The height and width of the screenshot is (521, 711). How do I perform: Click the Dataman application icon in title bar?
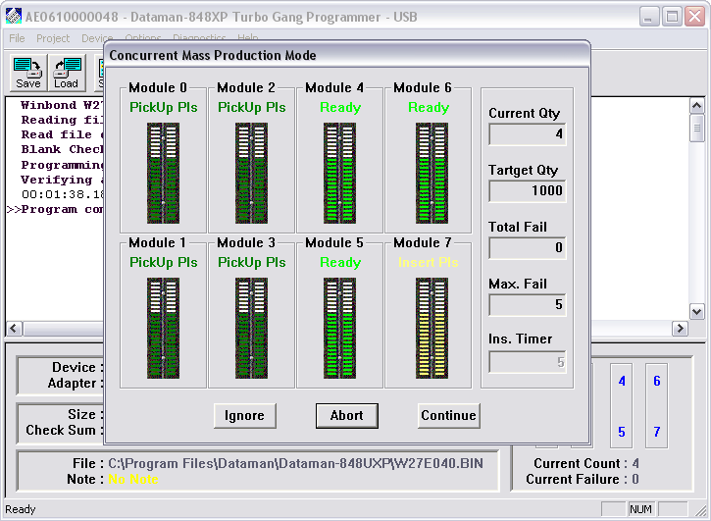tap(14, 16)
